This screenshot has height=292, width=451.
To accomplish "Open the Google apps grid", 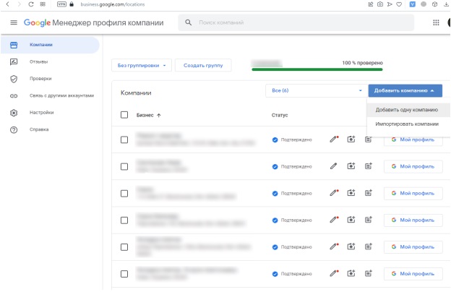I will coord(436,23).
